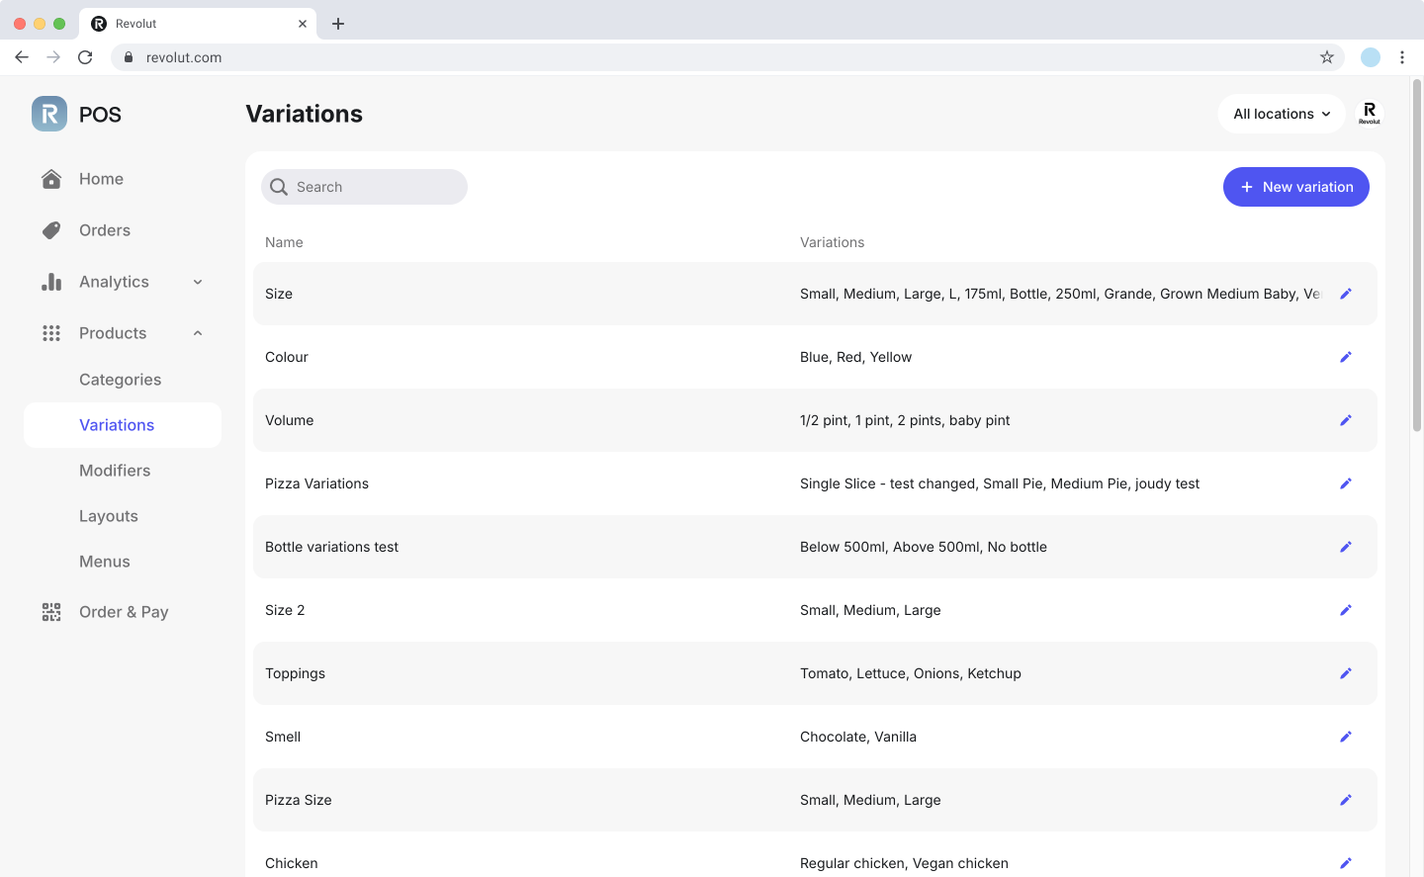This screenshot has height=877, width=1424.
Task: Open the Modifiers page
Action: (115, 471)
